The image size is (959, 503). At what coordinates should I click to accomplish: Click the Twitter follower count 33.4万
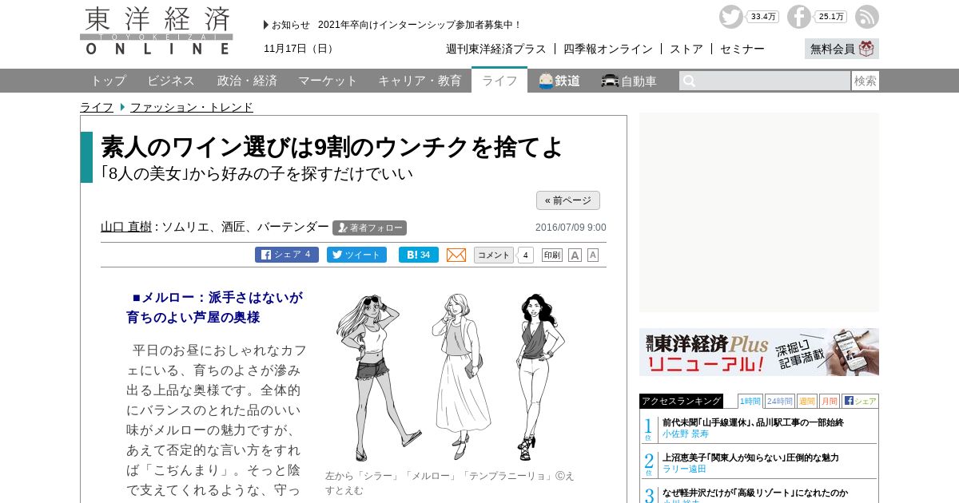[763, 17]
